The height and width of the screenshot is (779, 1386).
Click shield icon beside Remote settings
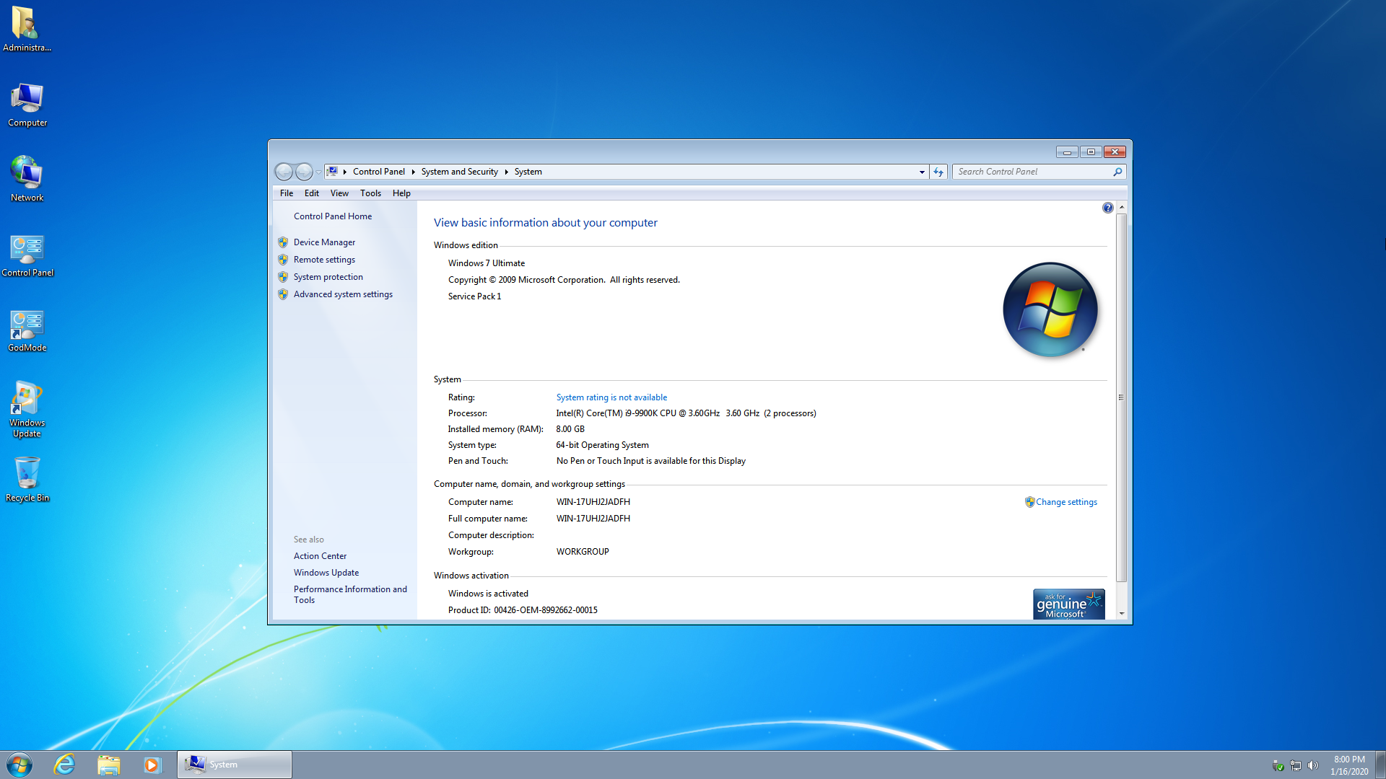(283, 260)
